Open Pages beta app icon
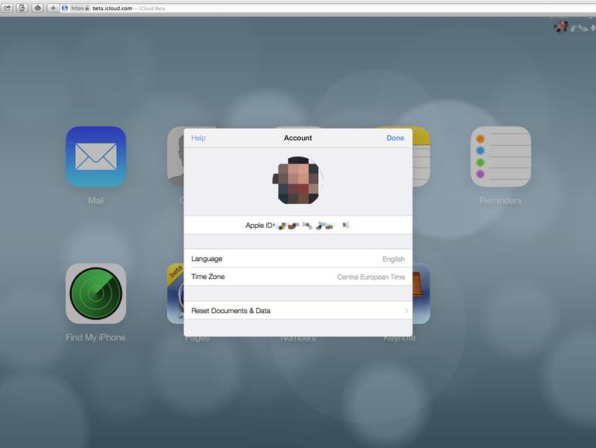596x448 pixels. 175,294
